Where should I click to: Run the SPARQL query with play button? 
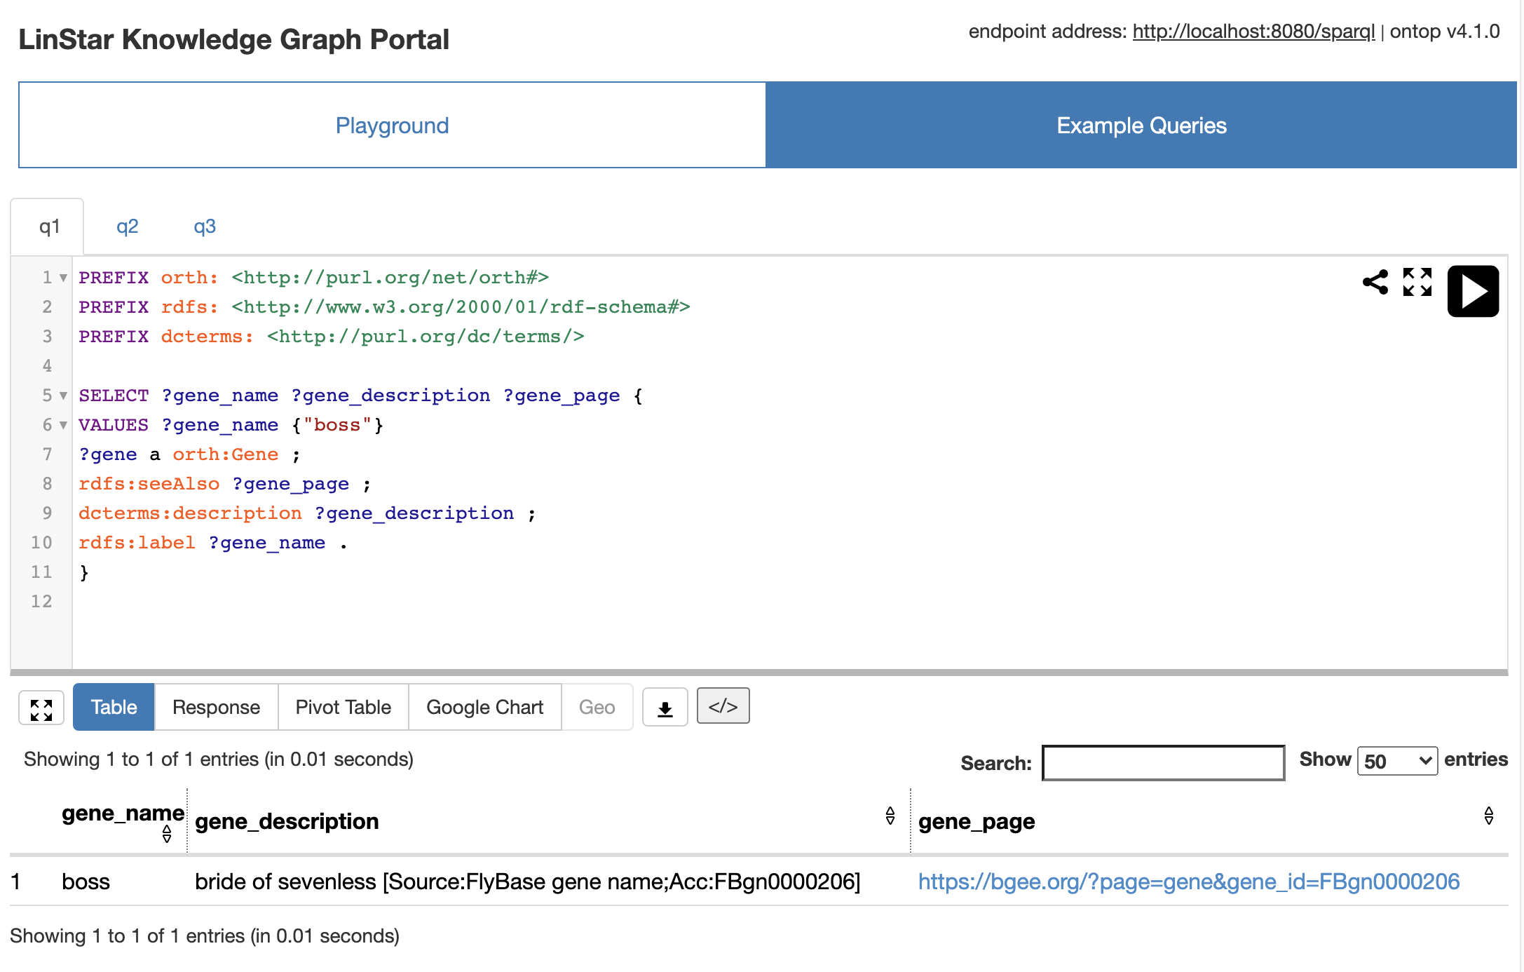1472,291
